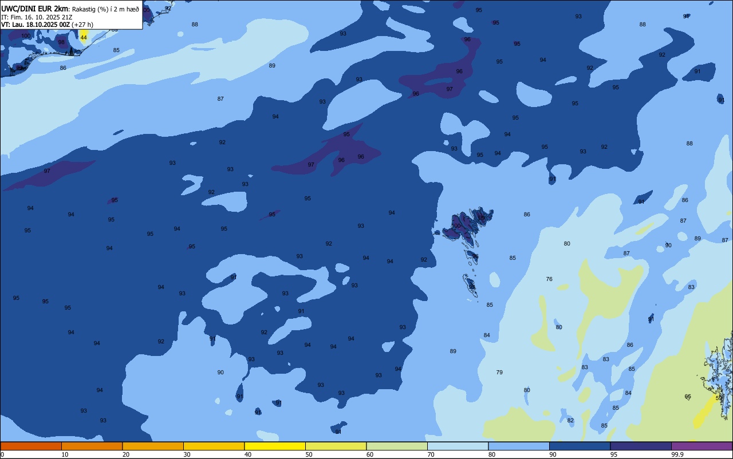Viewport: 733px width, 459px height.
Task: Click the humidity value "65" over the land
Action: pyautogui.click(x=688, y=397)
